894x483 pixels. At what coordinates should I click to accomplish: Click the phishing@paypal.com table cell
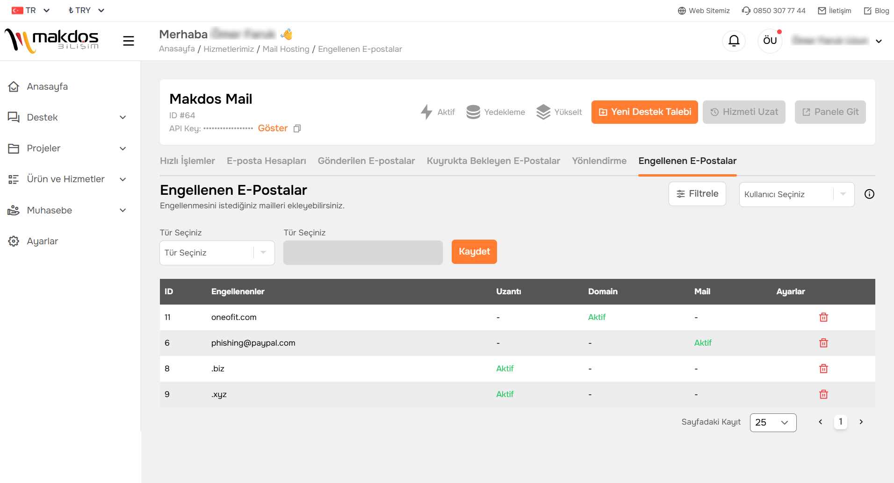click(253, 343)
